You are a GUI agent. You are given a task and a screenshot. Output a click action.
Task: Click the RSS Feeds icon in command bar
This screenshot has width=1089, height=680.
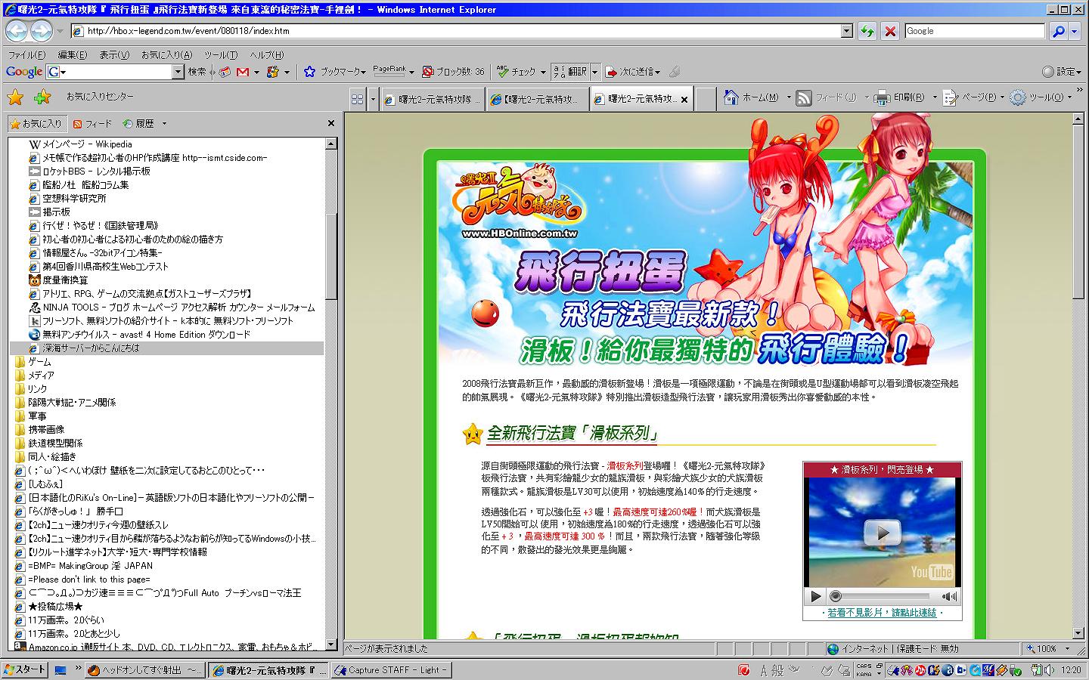[x=804, y=97]
